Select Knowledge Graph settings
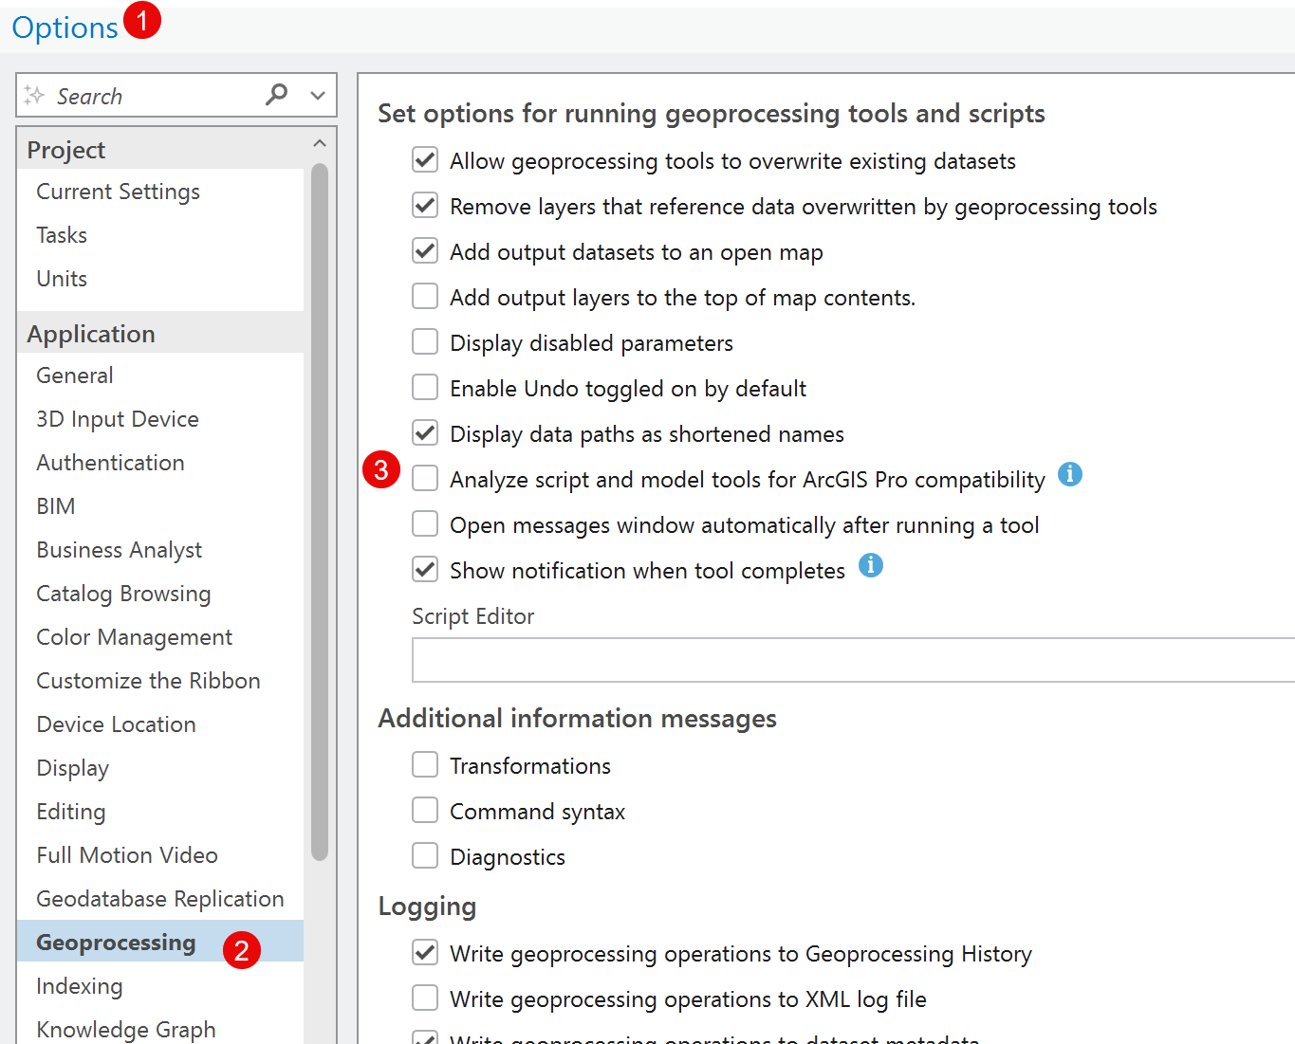 click(125, 1029)
